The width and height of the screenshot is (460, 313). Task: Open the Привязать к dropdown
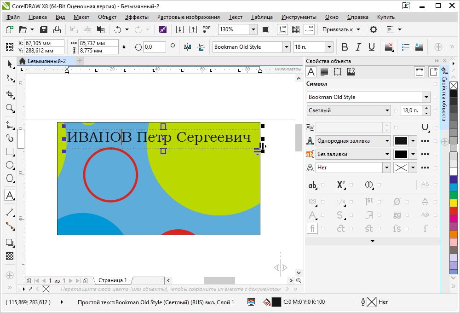pyautogui.click(x=341, y=29)
